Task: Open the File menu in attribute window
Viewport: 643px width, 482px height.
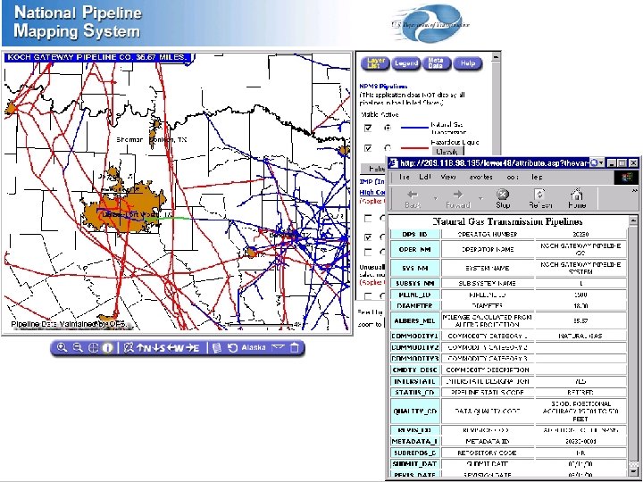Action: (x=404, y=177)
